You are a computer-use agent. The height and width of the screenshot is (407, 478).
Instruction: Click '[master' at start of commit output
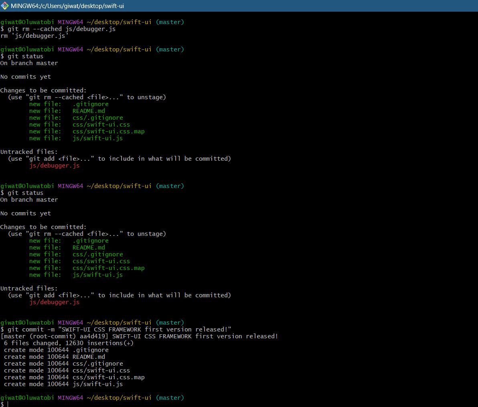pos(13,336)
